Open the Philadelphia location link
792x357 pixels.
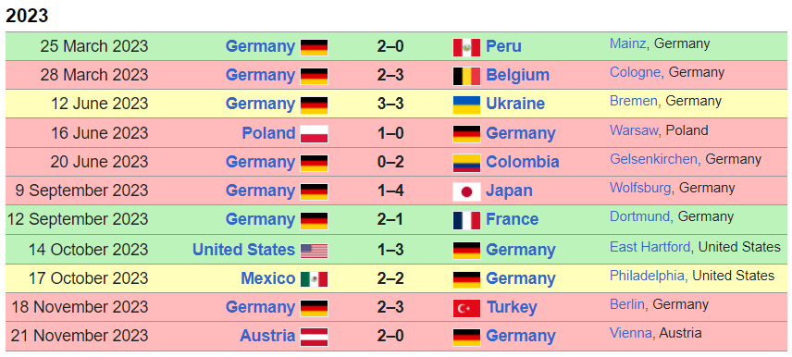click(647, 276)
